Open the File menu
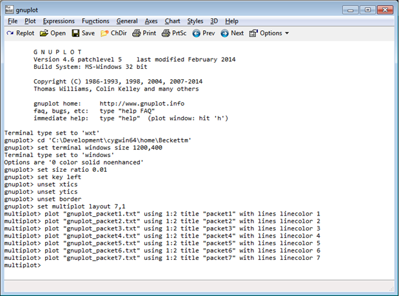 click(12, 21)
